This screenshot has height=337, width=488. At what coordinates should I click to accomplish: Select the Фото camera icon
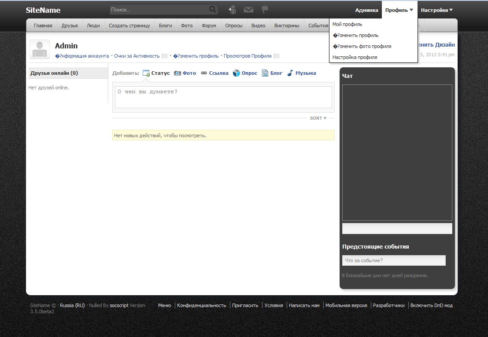[177, 73]
